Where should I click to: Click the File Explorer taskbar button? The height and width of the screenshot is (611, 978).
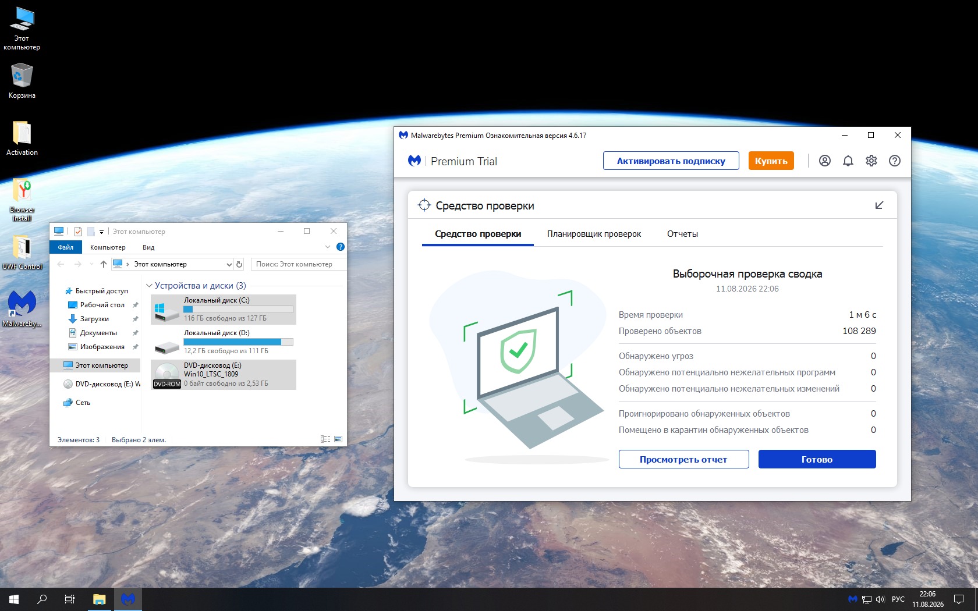tap(100, 599)
